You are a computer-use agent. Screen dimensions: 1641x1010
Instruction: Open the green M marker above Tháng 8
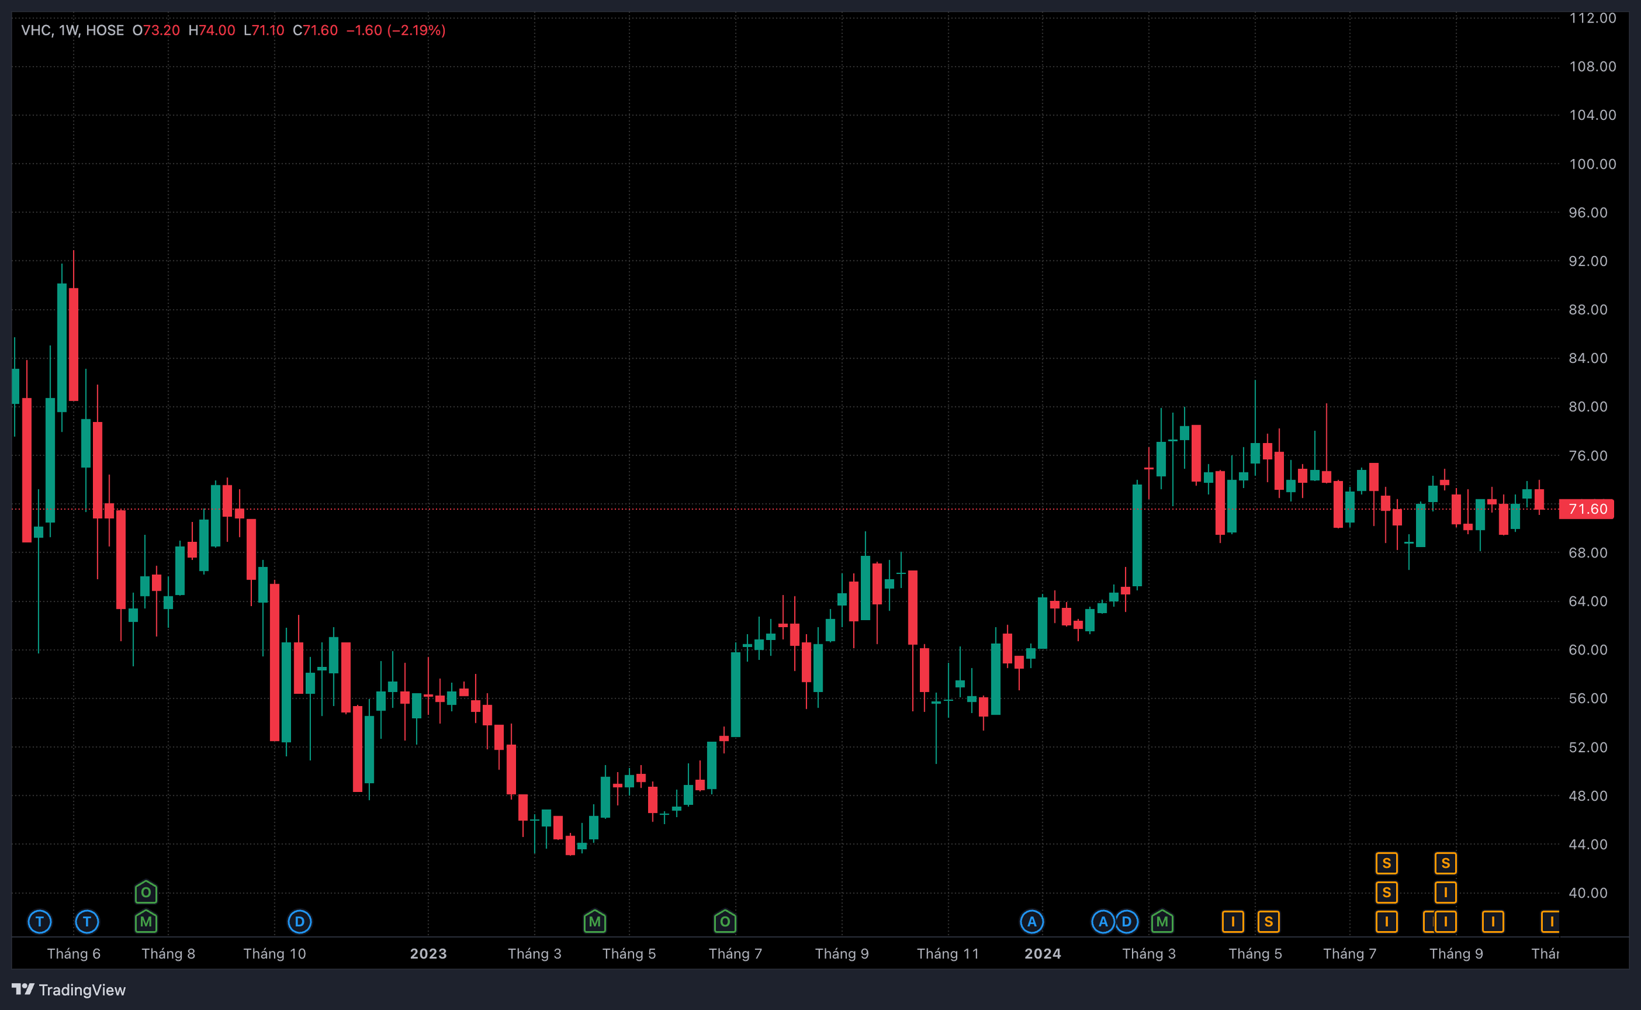pyautogui.click(x=146, y=922)
